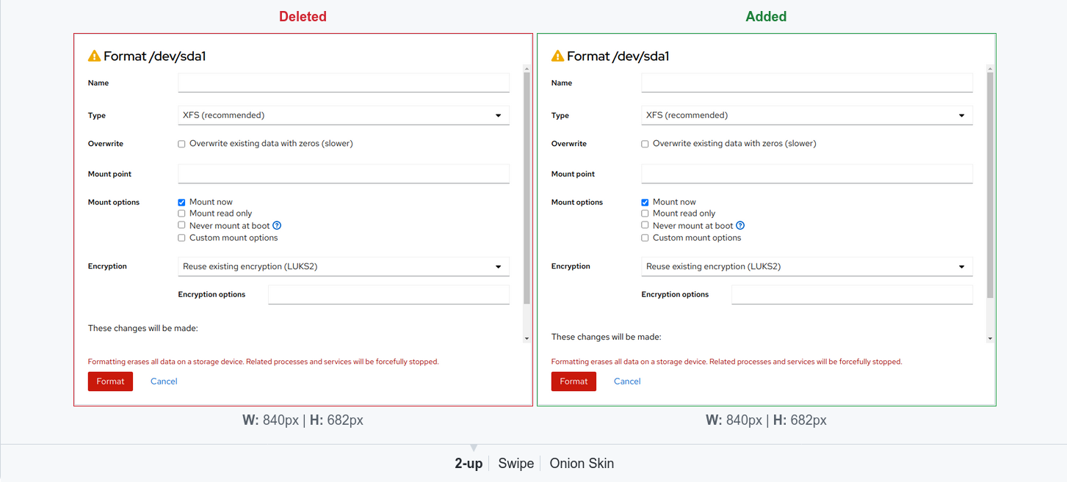Open the Type XFS dropdown in Deleted image

point(344,115)
